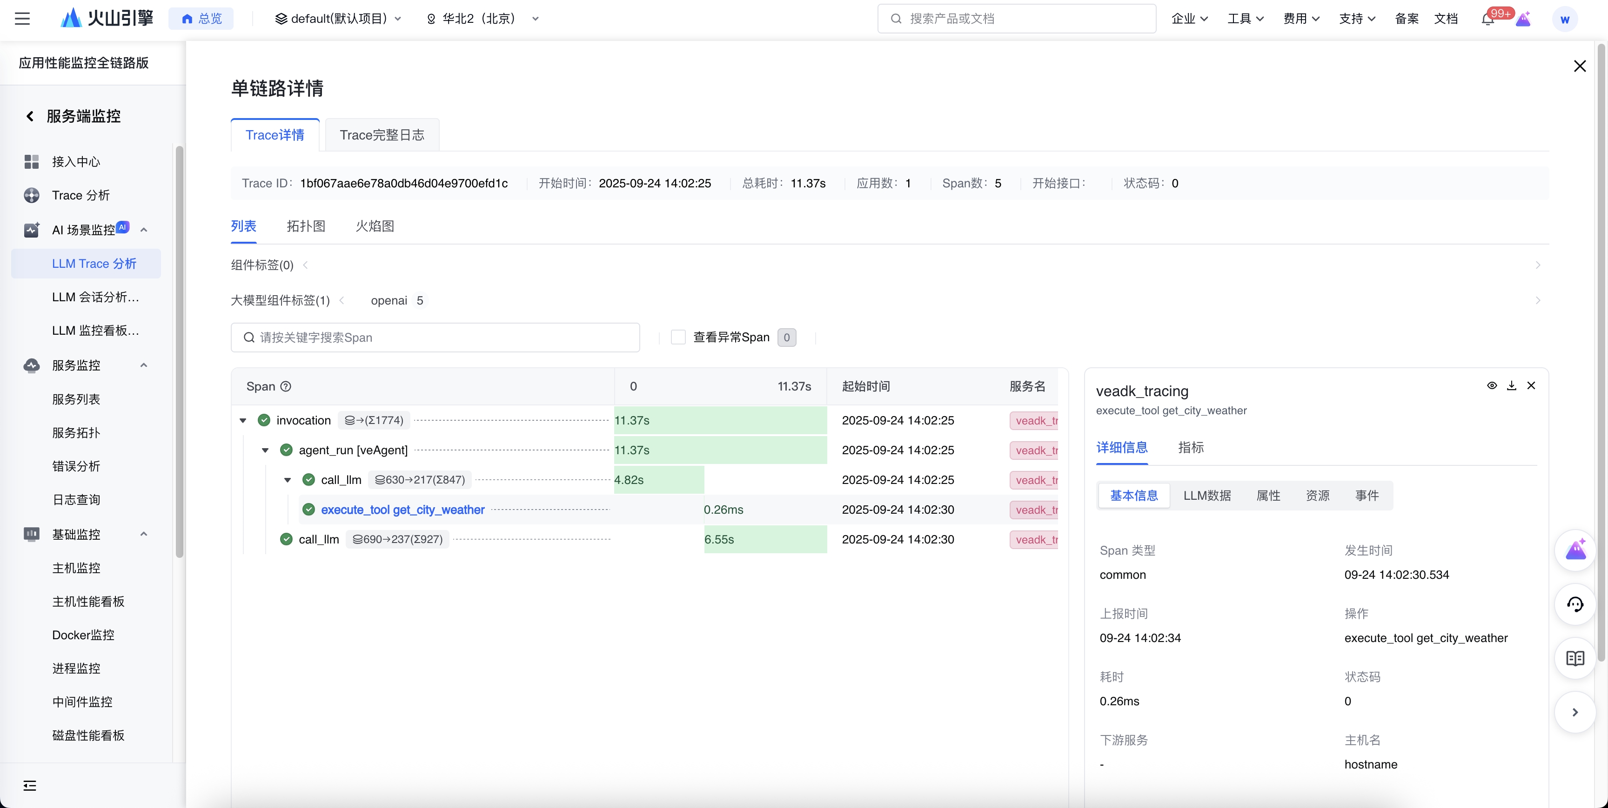The height and width of the screenshot is (808, 1608).
Task: Click the green 6.55s call_llm duration bar
Action: point(765,539)
